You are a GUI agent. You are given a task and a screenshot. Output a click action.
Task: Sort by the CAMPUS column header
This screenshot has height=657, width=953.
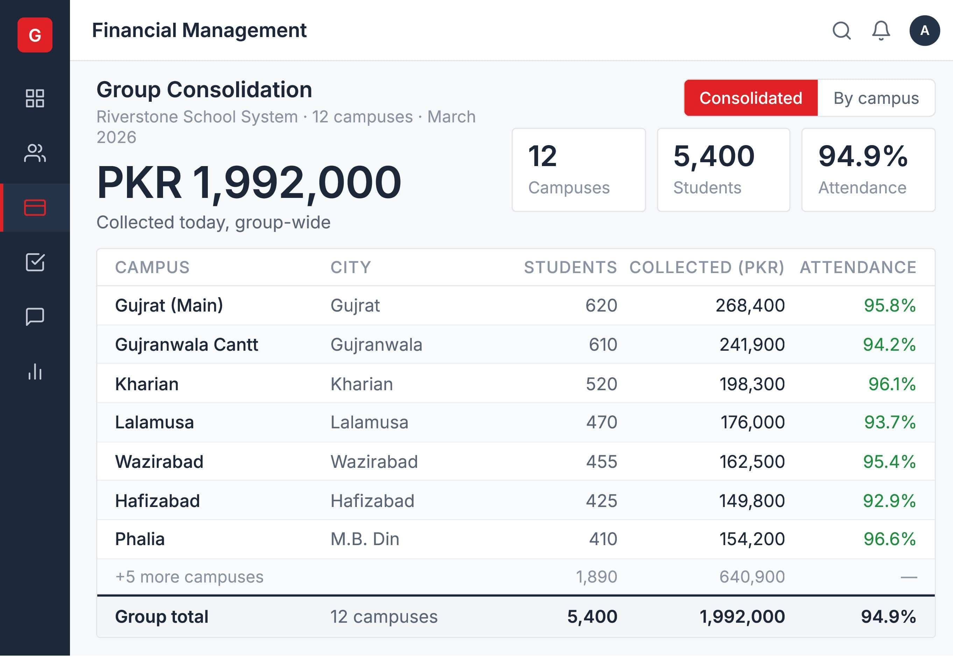click(152, 267)
